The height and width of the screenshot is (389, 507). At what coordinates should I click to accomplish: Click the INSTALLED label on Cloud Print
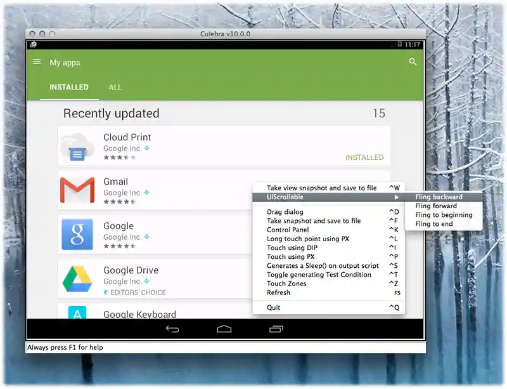click(364, 157)
